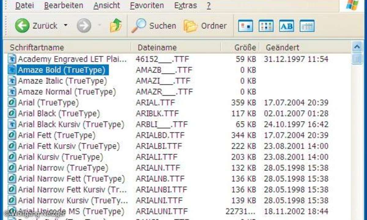Open the Extras menu
The image size is (367, 220).
point(185,5)
